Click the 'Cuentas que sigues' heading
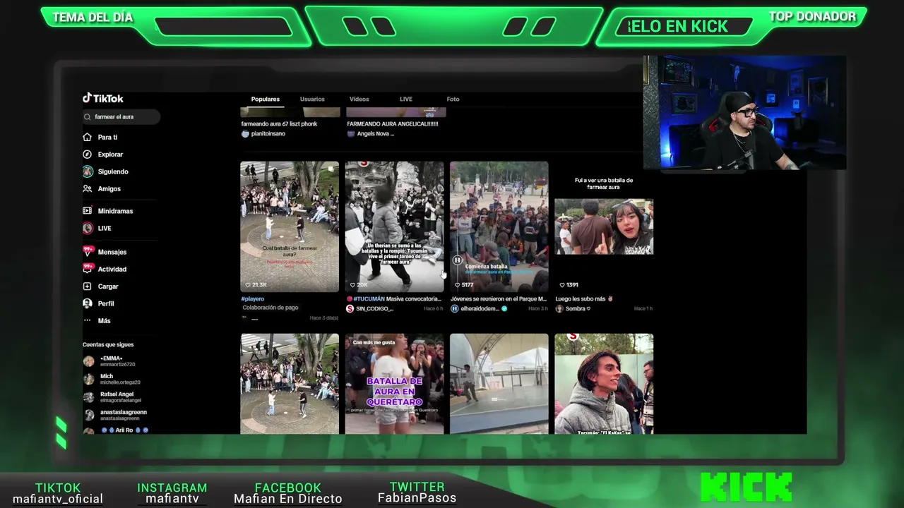This screenshot has width=904, height=508. coord(108,345)
